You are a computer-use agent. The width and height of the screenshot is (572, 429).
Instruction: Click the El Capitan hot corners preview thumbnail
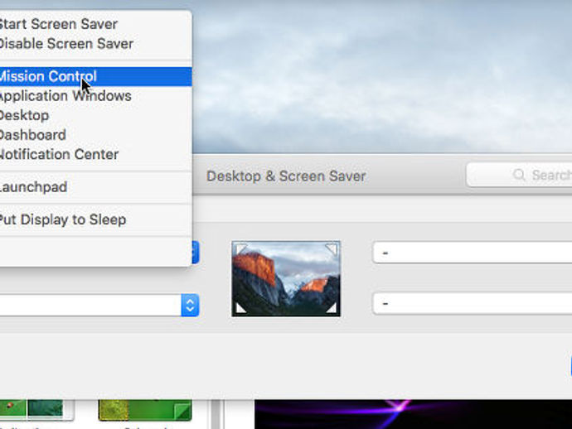[286, 278]
